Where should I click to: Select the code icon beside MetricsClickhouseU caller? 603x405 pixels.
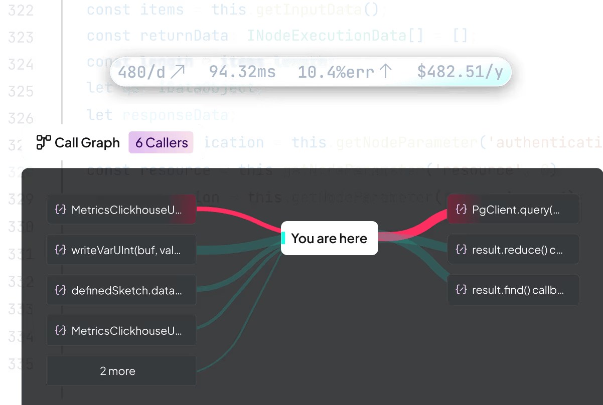coord(61,209)
